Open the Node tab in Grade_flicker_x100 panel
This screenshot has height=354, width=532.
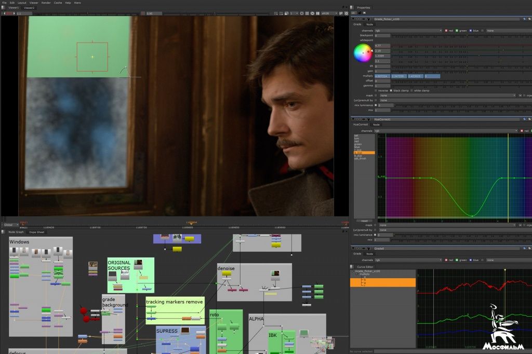coord(370,24)
